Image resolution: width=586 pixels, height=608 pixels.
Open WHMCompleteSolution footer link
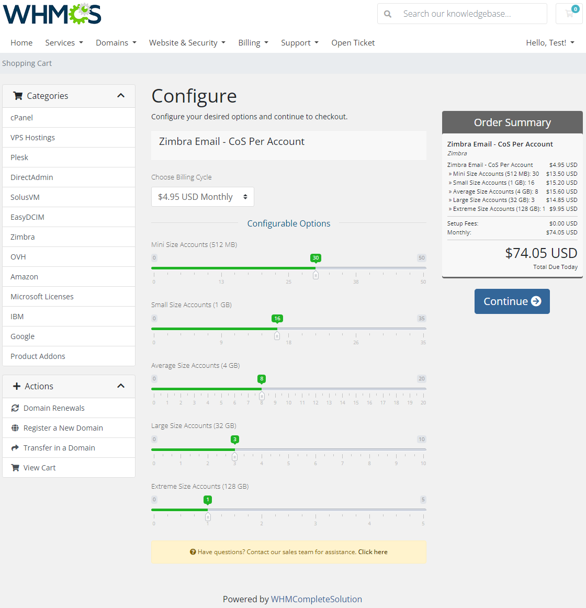pyautogui.click(x=317, y=599)
